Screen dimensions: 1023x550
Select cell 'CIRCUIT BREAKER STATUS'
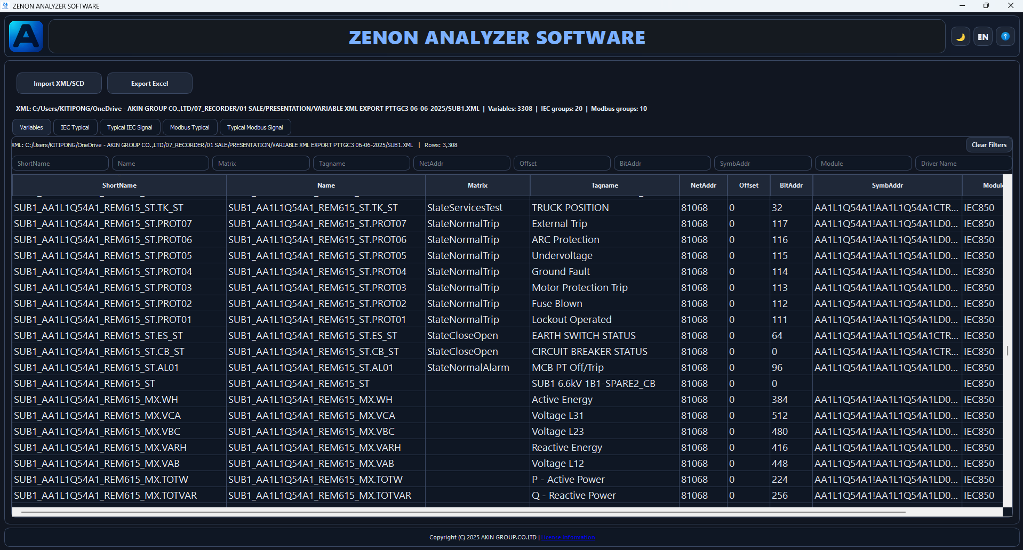605,352
